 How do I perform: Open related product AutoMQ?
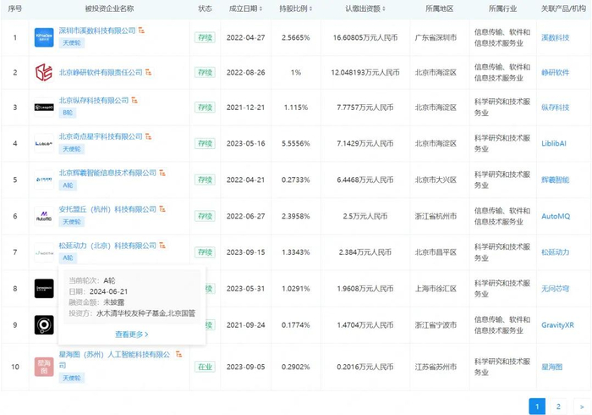click(x=556, y=216)
